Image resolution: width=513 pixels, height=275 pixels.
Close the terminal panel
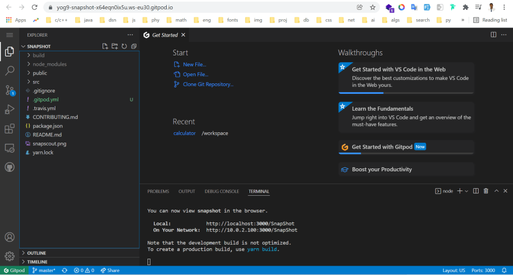pyautogui.click(x=505, y=191)
